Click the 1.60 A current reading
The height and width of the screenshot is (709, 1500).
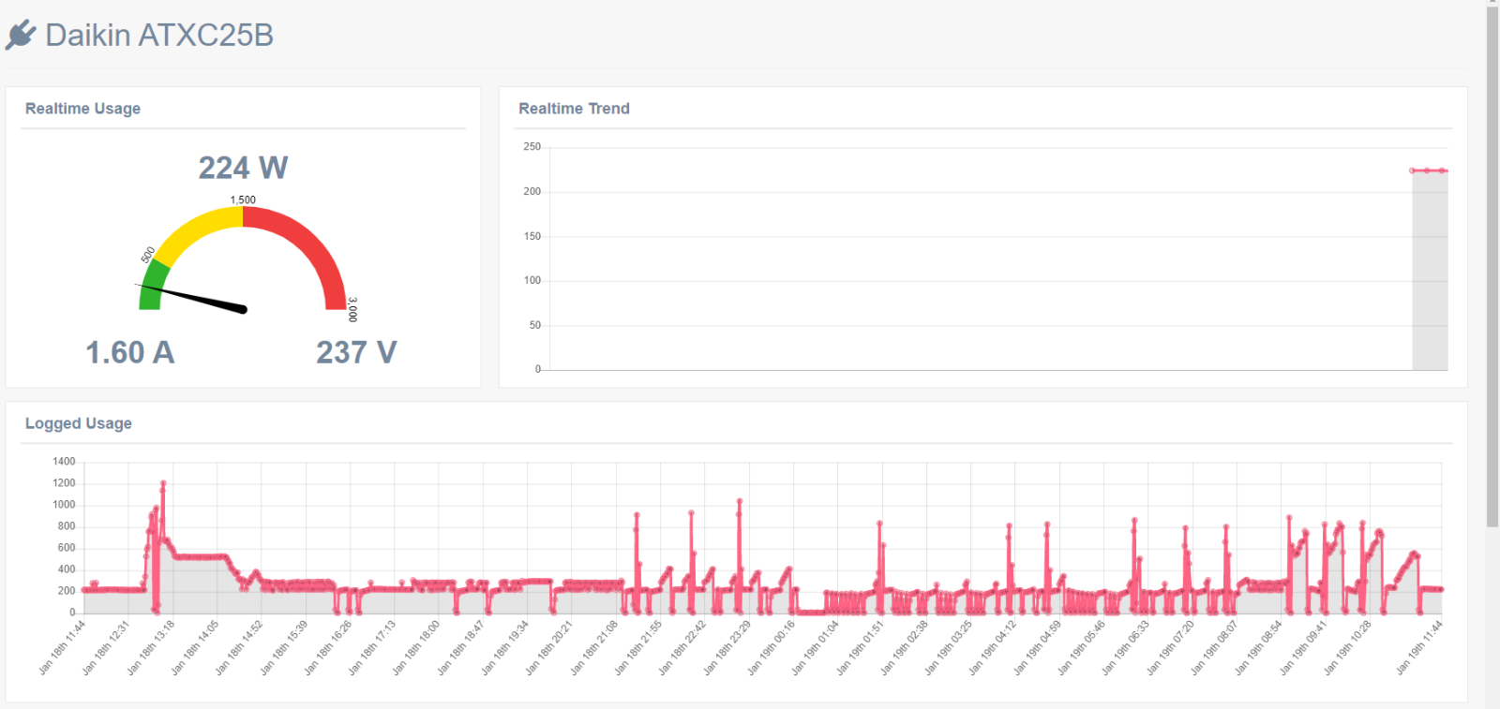[130, 352]
